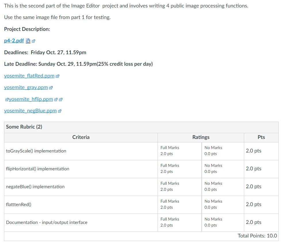
Task: Click the preview icon beside p4-2.pdf
Action: pyautogui.click(x=28, y=41)
